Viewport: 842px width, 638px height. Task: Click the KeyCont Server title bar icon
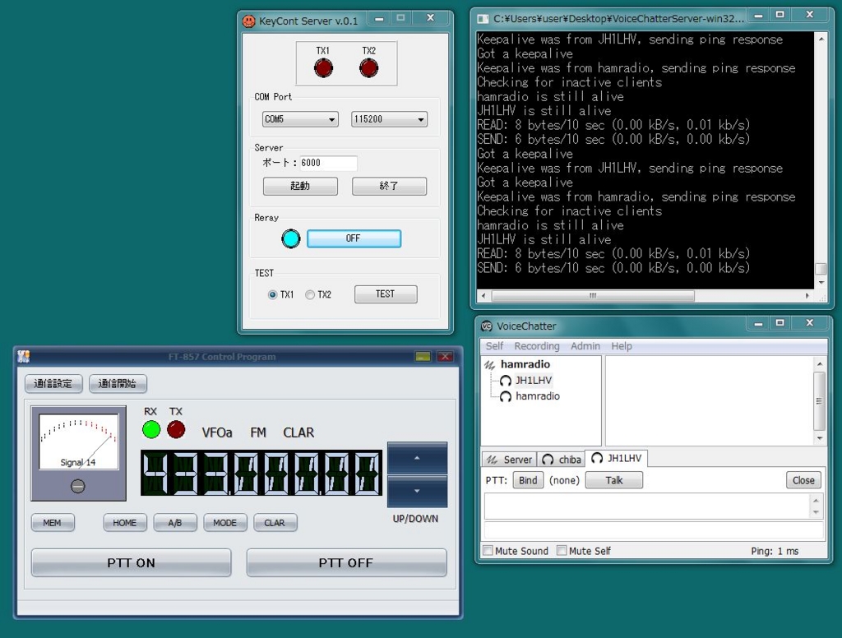248,21
